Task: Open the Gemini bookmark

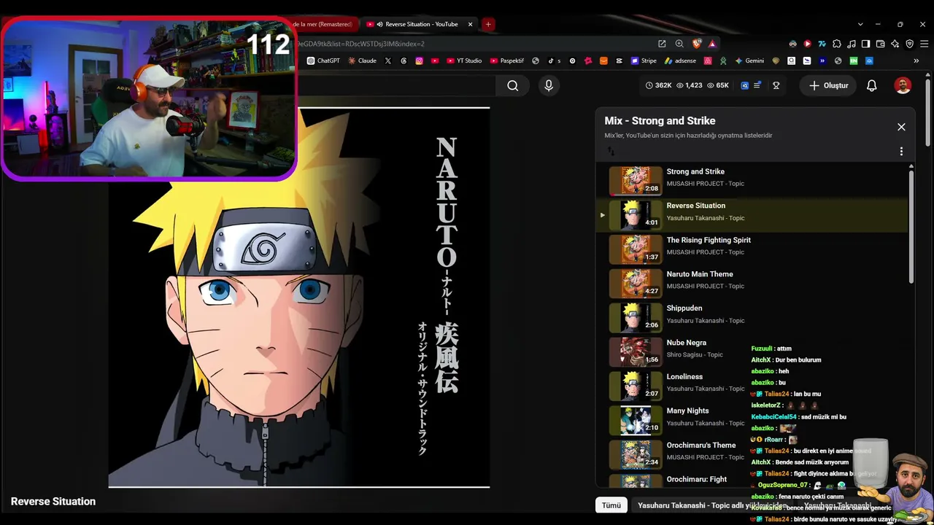Action: (749, 61)
